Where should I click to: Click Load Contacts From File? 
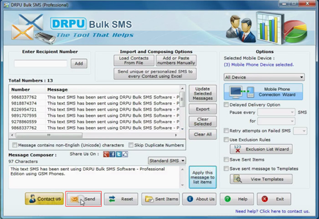pos(134,61)
